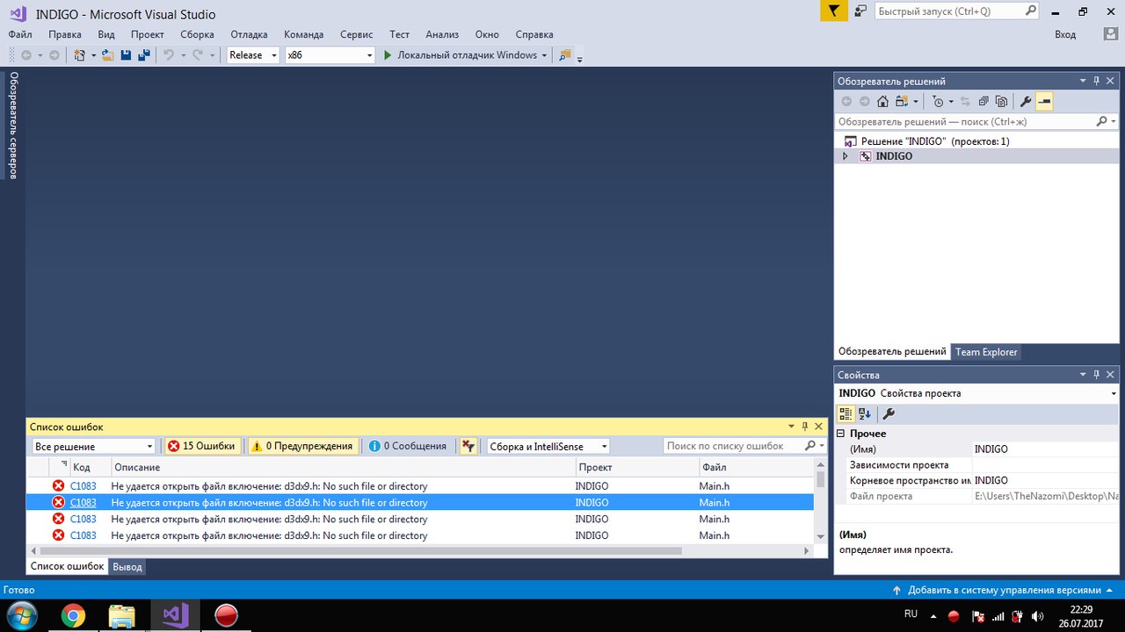Click Collapse All icon in Solution Explorer
Image resolution: width=1125 pixels, height=632 pixels.
[x=983, y=102]
